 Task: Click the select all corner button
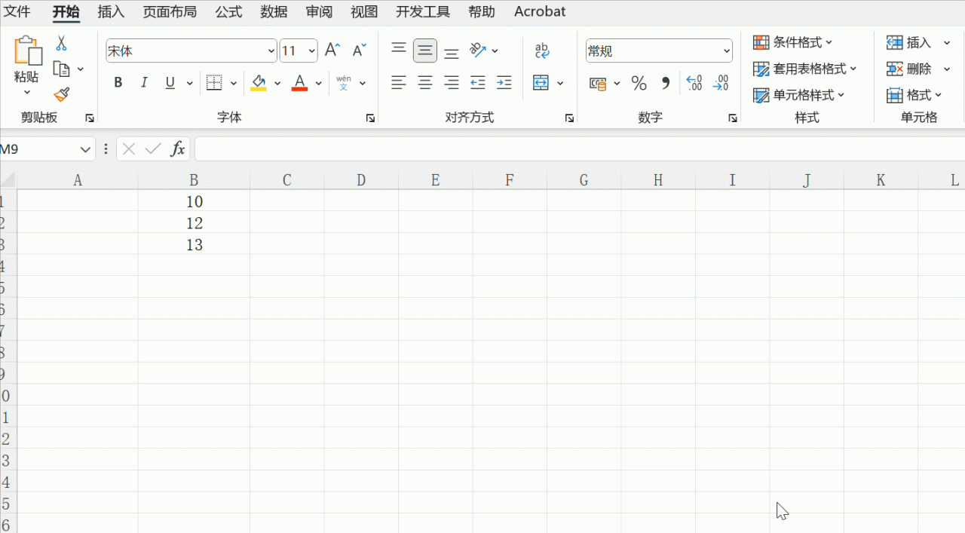tap(8, 180)
